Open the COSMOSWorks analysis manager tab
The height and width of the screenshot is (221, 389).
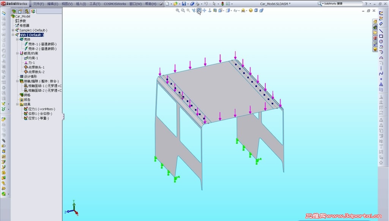pyautogui.click(x=33, y=11)
